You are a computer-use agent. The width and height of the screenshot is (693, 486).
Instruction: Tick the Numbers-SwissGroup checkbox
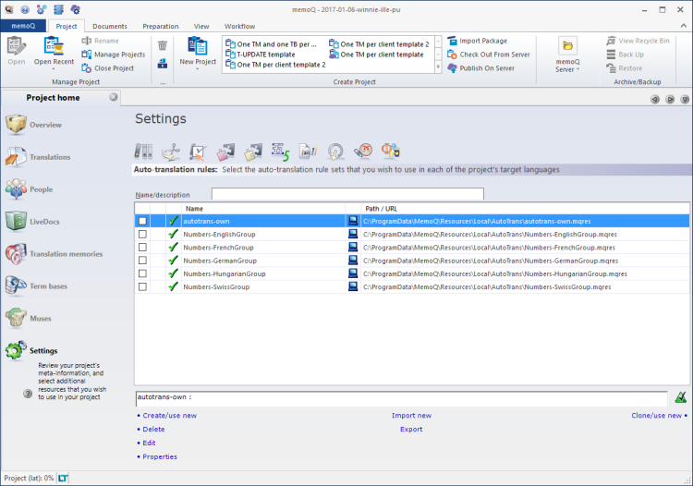pyautogui.click(x=142, y=287)
